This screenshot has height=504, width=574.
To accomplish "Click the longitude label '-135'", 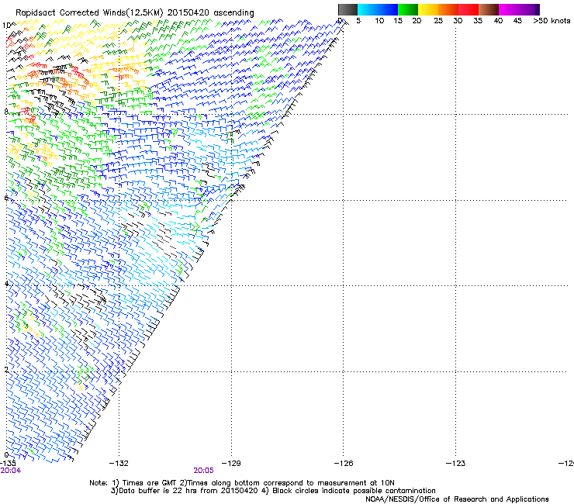I will click(8, 464).
